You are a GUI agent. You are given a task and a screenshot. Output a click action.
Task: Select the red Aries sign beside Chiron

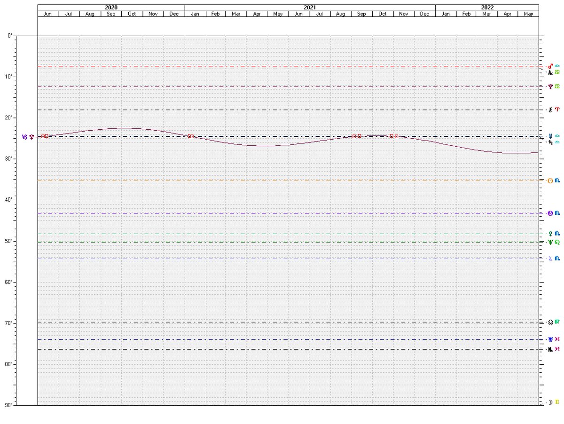(x=557, y=110)
